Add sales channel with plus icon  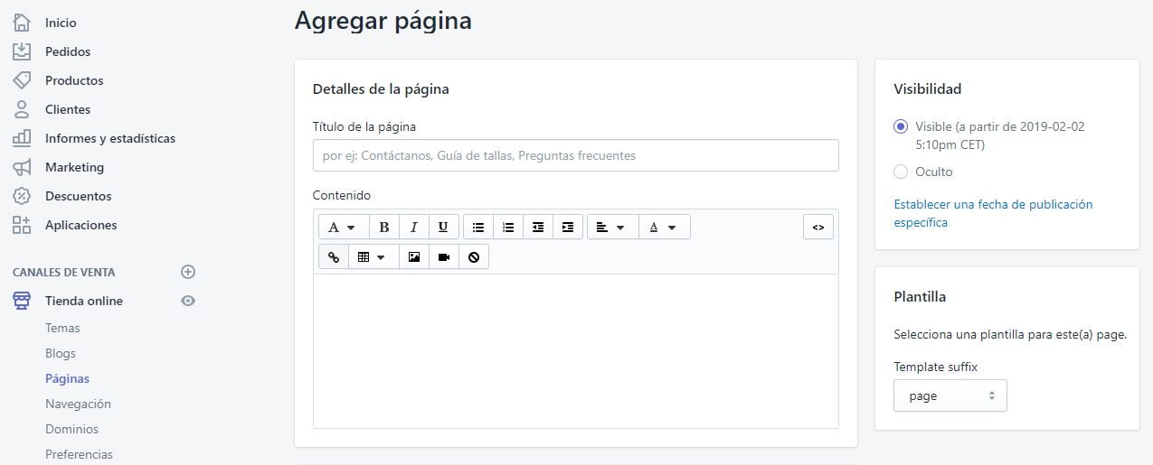[x=188, y=272]
